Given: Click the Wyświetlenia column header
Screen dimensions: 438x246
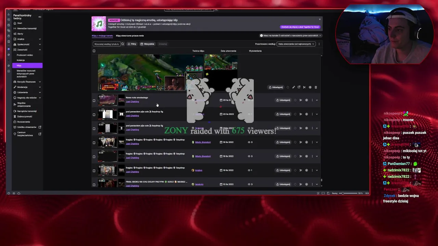Looking at the screenshot, I should tap(255, 51).
